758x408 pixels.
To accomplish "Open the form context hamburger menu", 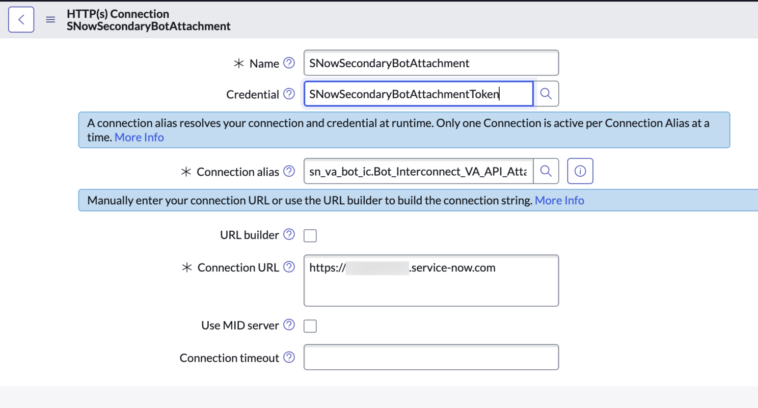I will pos(50,20).
